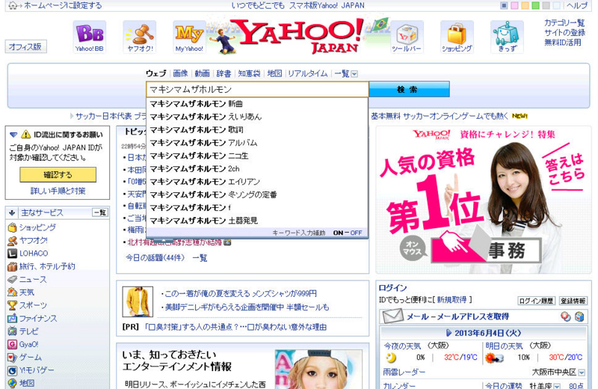598x389 pixels.
Task: Collapse the 主なサービス section arrow
Action: click(x=12, y=212)
